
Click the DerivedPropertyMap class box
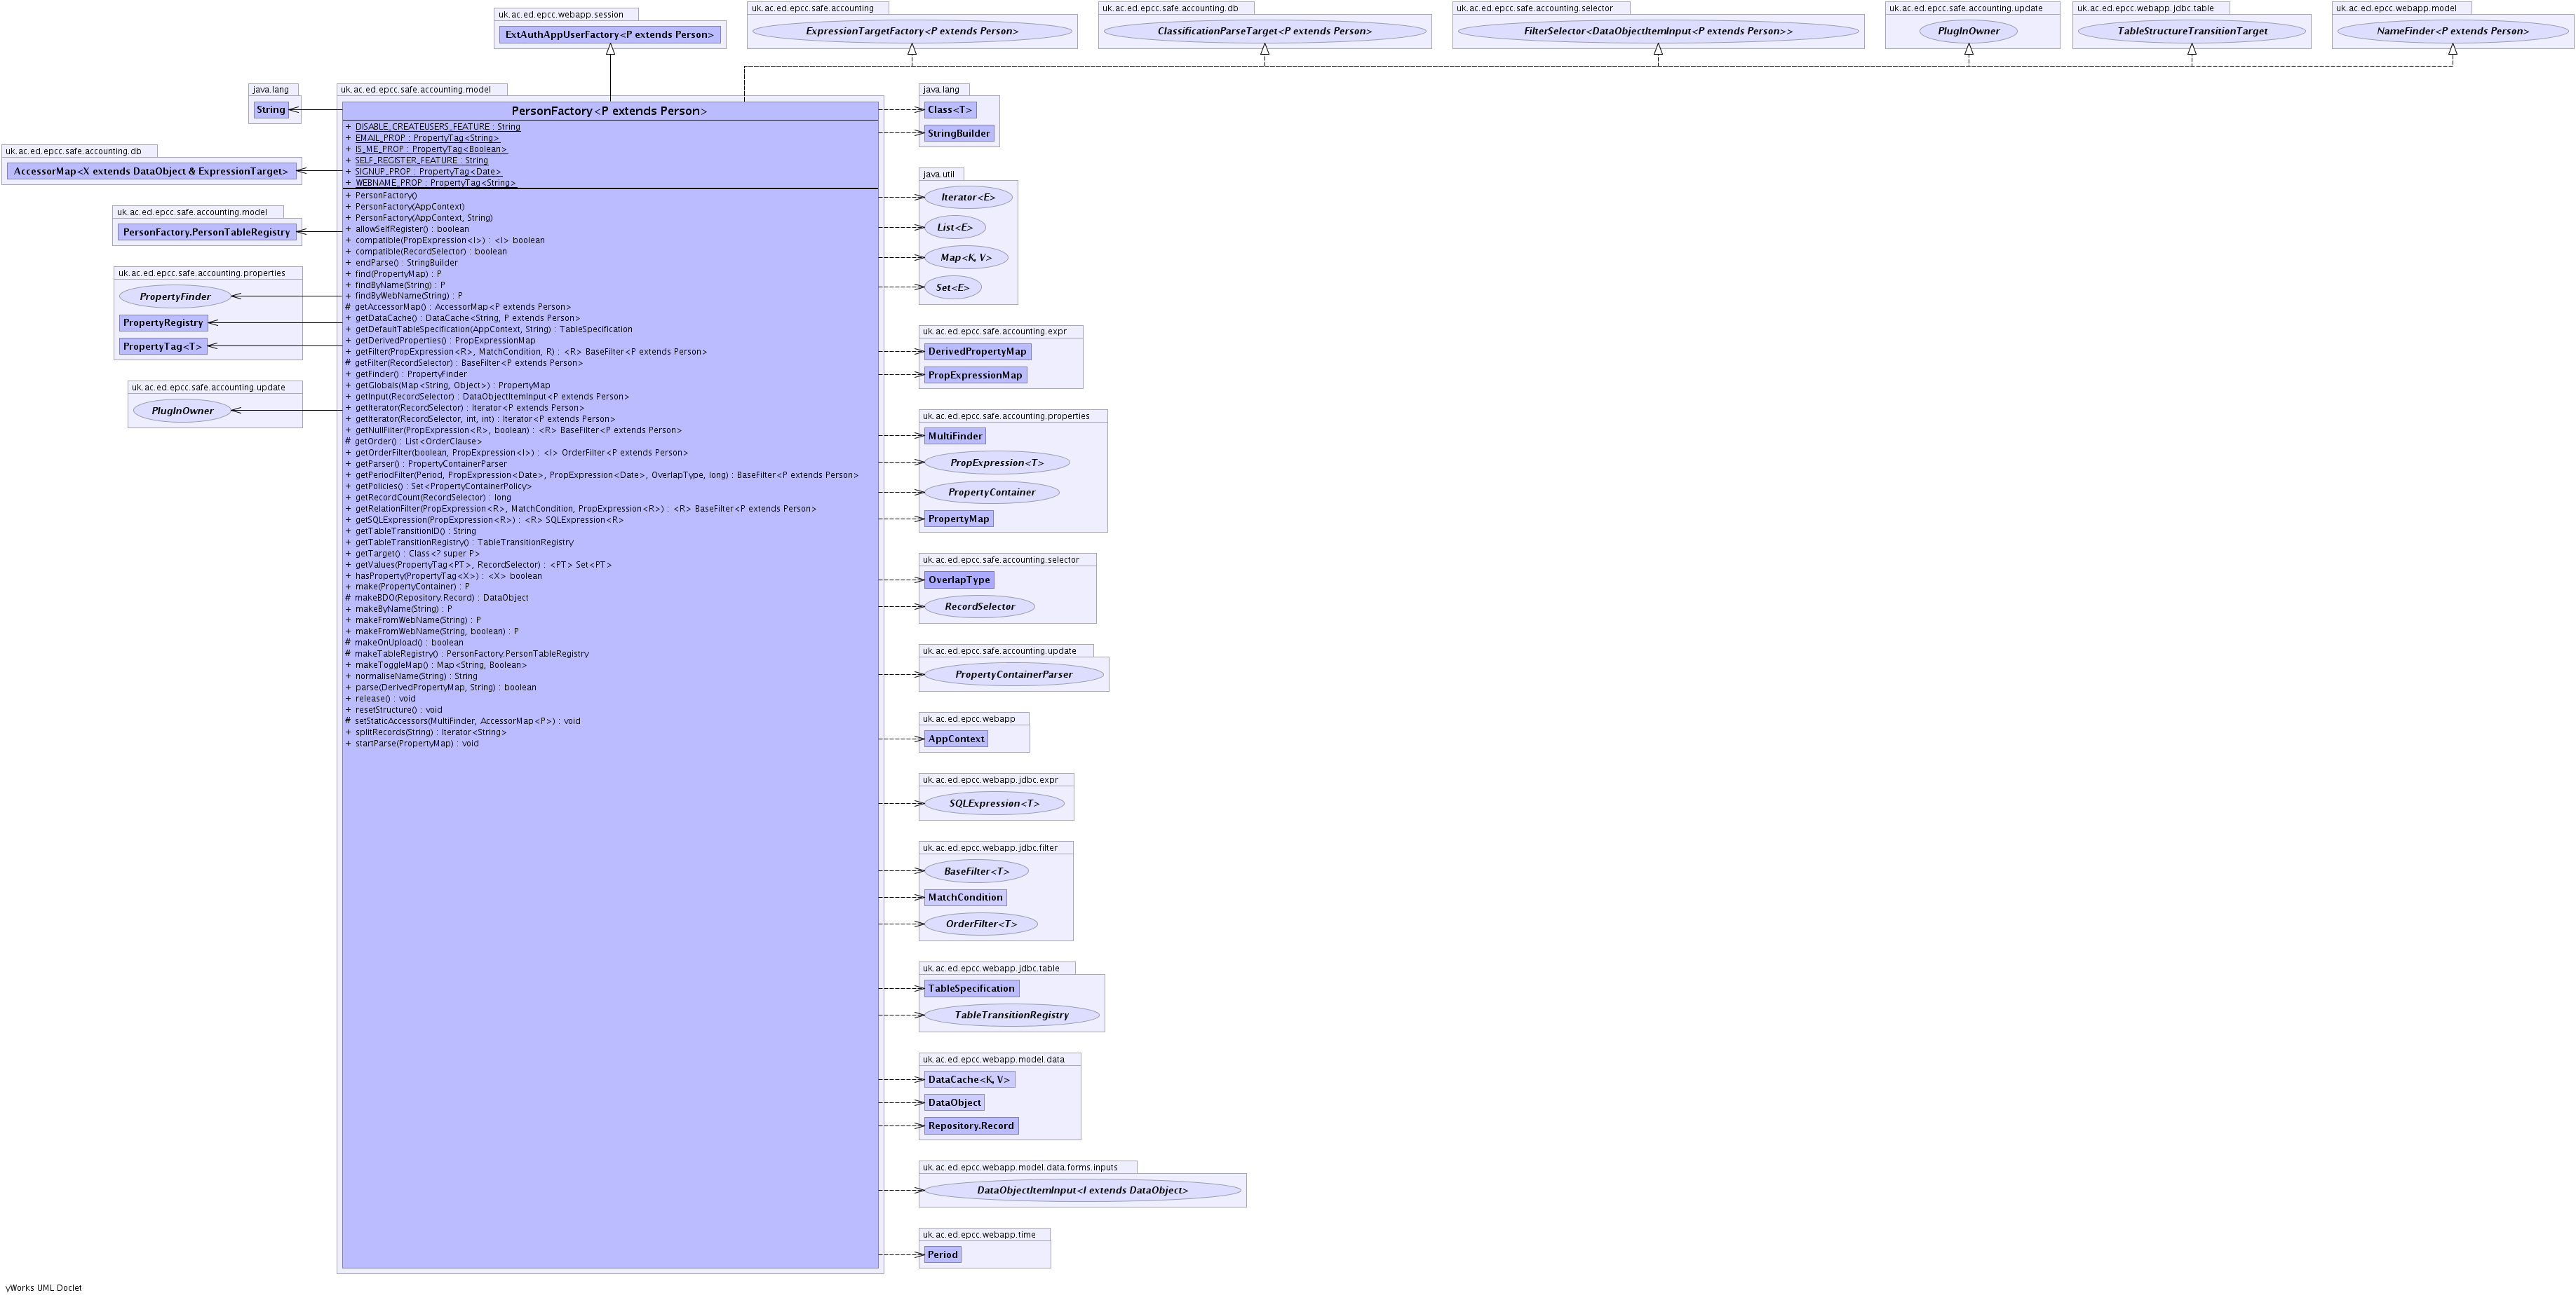[976, 352]
